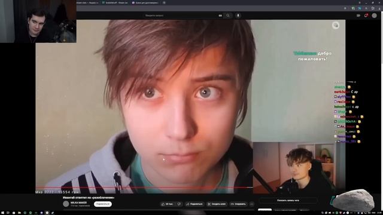Switch to the ScratchKrivoff browser tab
This screenshot has height=215, width=383.
click(x=115, y=2)
